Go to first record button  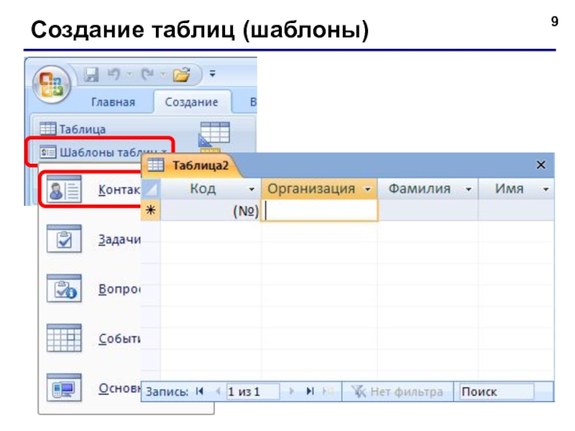(200, 391)
